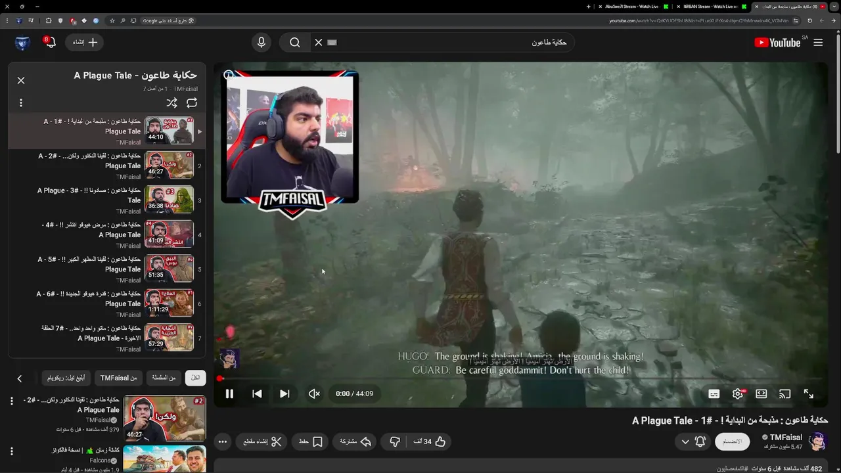Screen dimensions: 841x473
Task: Share the video (مشاركة)
Action: tap(355, 441)
